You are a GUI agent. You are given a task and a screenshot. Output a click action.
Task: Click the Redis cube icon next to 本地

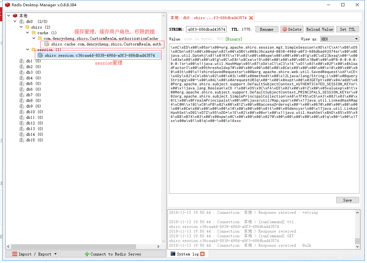pyautogui.click(x=15, y=15)
